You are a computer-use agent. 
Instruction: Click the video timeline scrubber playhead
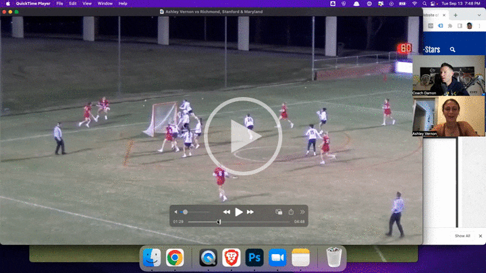218,221
